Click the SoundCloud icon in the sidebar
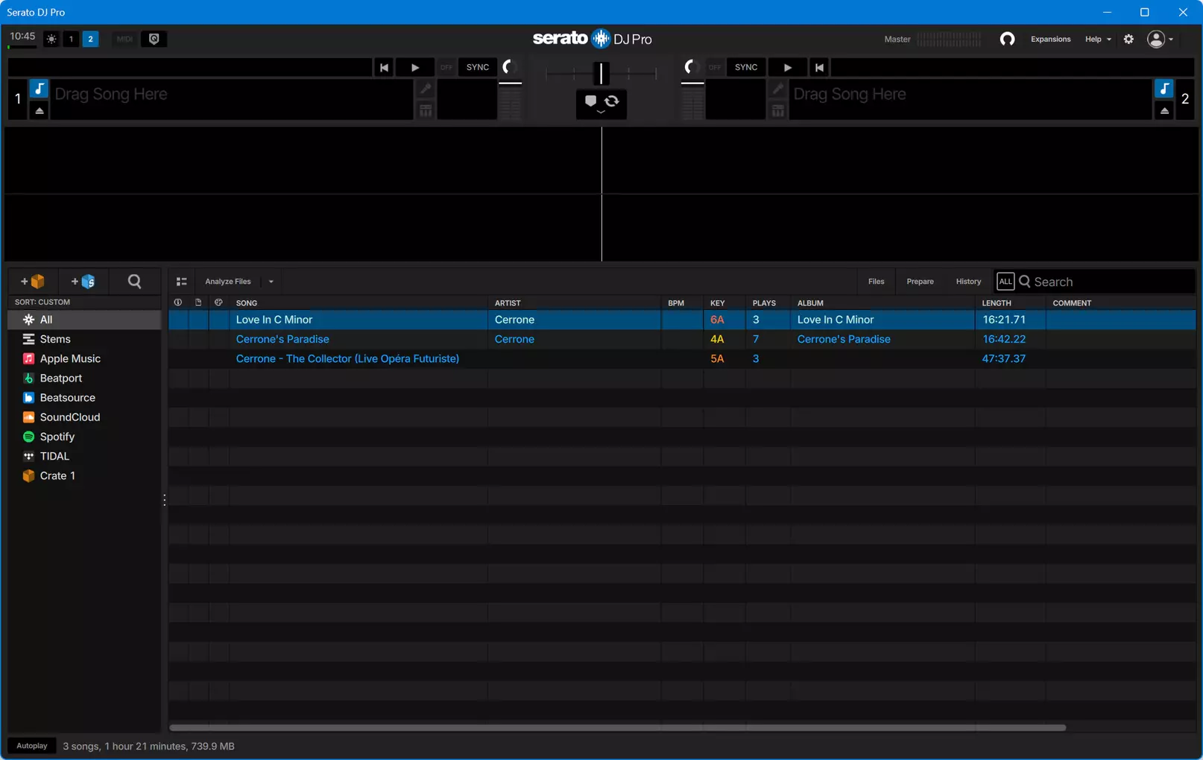The height and width of the screenshot is (760, 1203). coord(28,417)
